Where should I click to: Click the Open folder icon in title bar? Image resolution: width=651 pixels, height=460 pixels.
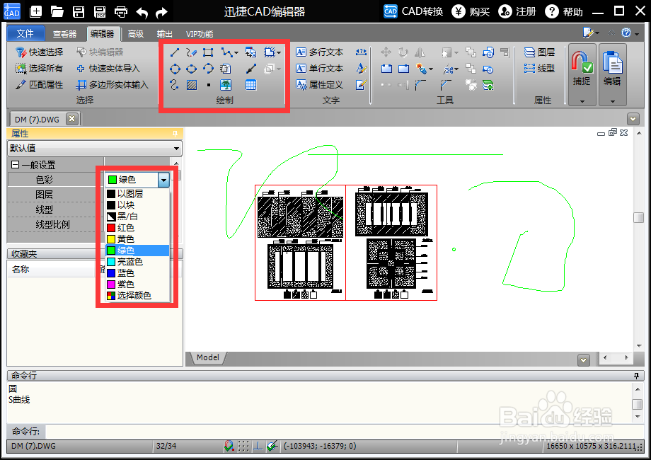pyautogui.click(x=57, y=11)
